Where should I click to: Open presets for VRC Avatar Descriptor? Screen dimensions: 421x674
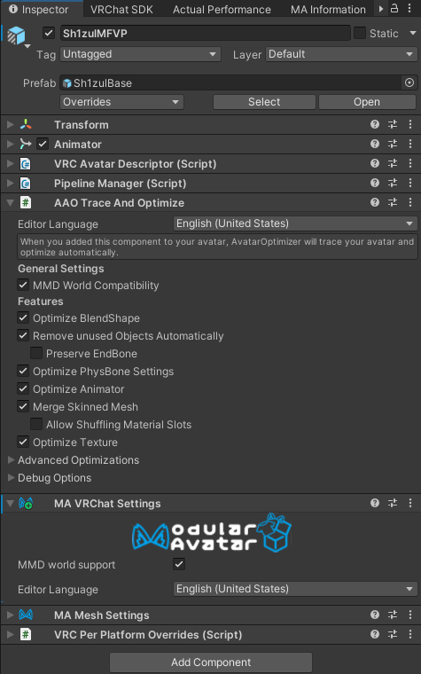pos(393,164)
